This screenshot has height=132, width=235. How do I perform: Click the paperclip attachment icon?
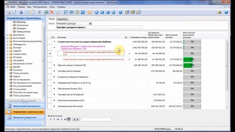39,12
